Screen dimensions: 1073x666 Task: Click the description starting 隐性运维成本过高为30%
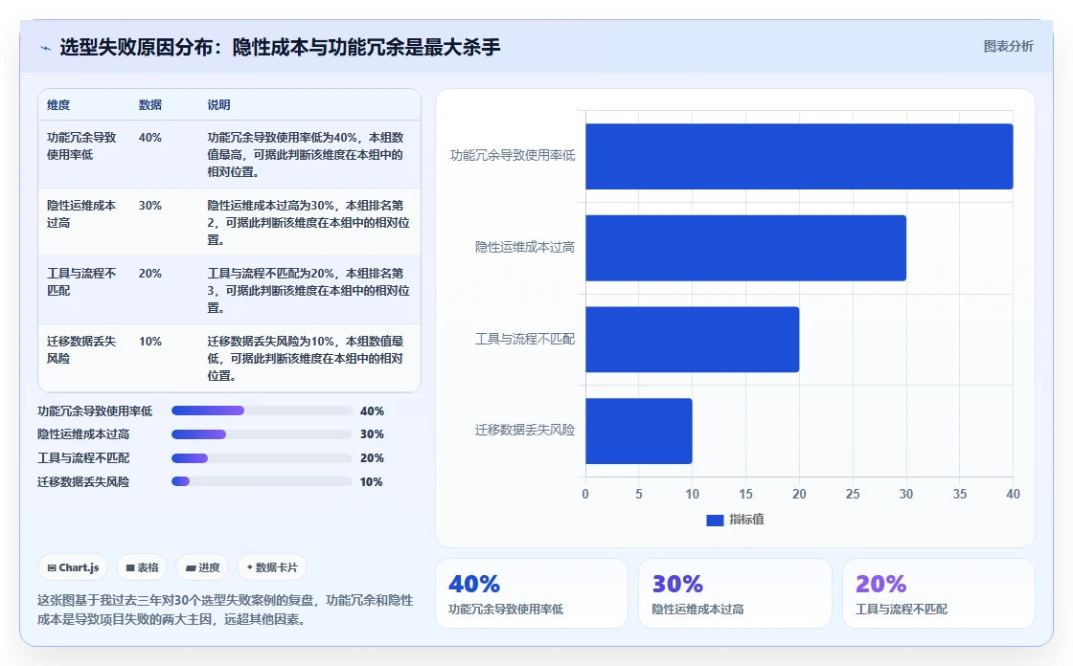[x=308, y=222]
